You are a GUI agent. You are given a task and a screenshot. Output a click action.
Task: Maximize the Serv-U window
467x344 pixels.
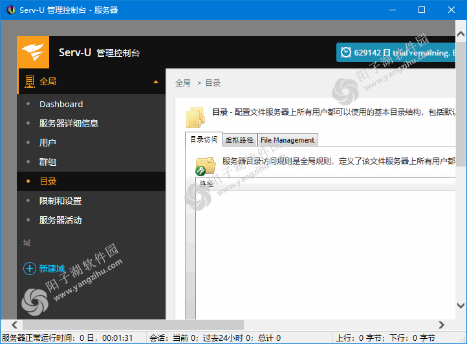422,10
